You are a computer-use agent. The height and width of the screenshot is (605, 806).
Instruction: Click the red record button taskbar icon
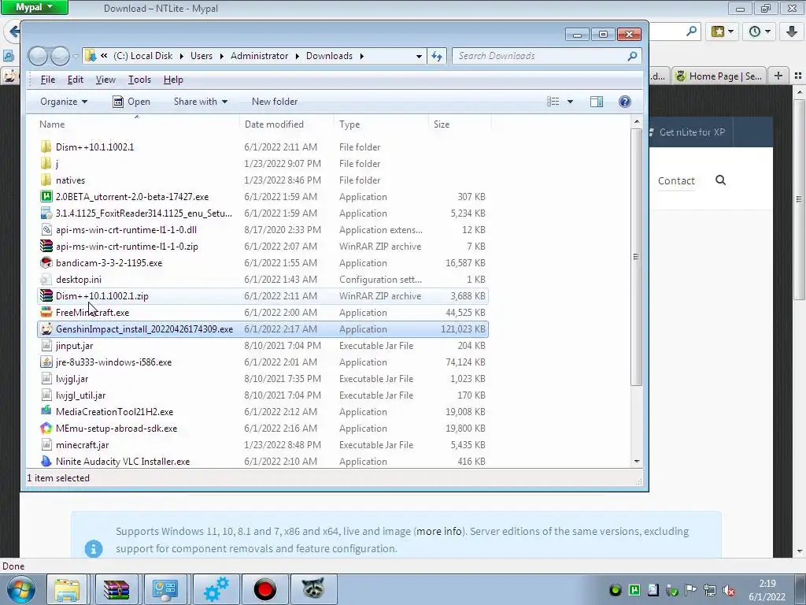click(x=264, y=589)
